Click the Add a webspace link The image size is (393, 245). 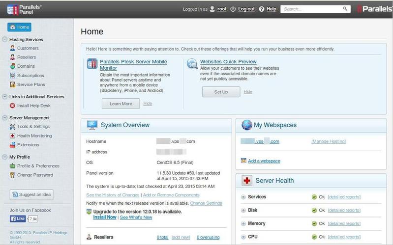[x=264, y=161]
